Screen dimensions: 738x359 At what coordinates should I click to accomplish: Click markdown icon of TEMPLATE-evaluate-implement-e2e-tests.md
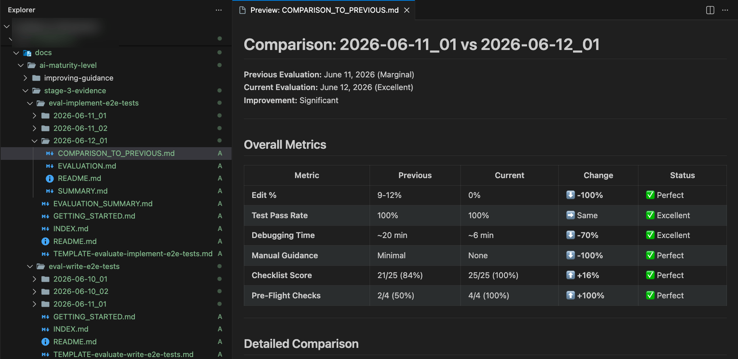(x=45, y=253)
